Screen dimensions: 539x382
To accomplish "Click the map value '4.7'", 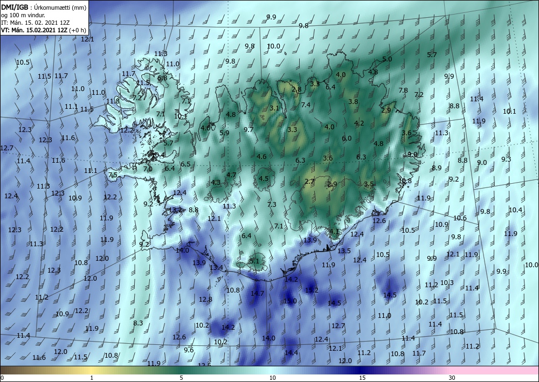I will pos(231,175).
